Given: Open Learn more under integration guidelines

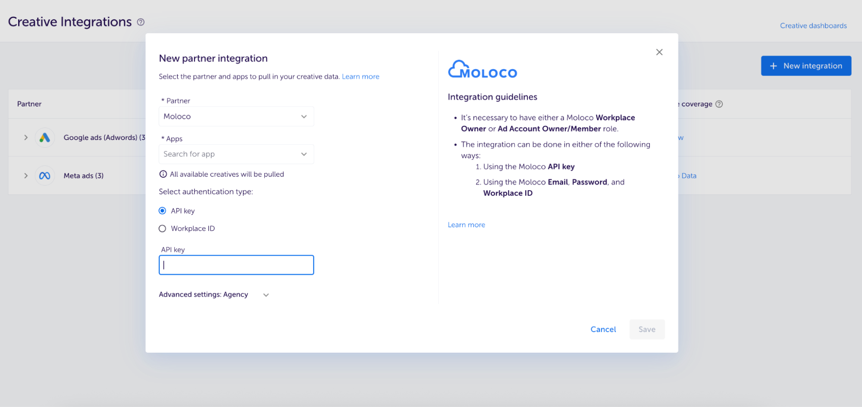Looking at the screenshot, I should click(466, 225).
